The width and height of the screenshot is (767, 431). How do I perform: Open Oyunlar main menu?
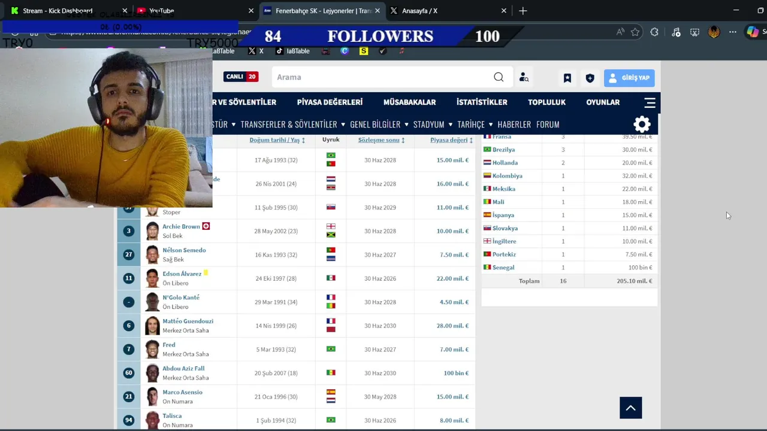point(603,102)
